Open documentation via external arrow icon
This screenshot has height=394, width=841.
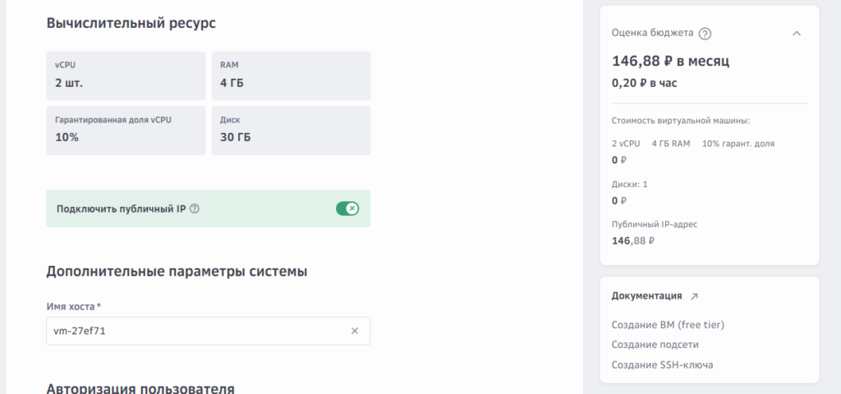pos(694,296)
